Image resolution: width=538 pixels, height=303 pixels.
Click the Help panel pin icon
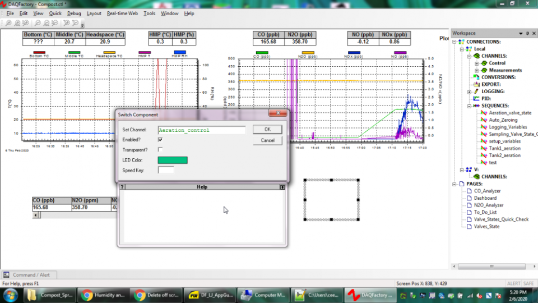(282, 187)
